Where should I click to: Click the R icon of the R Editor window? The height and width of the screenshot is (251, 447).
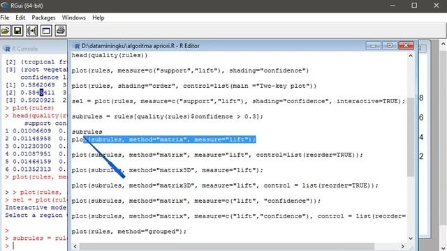[76, 46]
